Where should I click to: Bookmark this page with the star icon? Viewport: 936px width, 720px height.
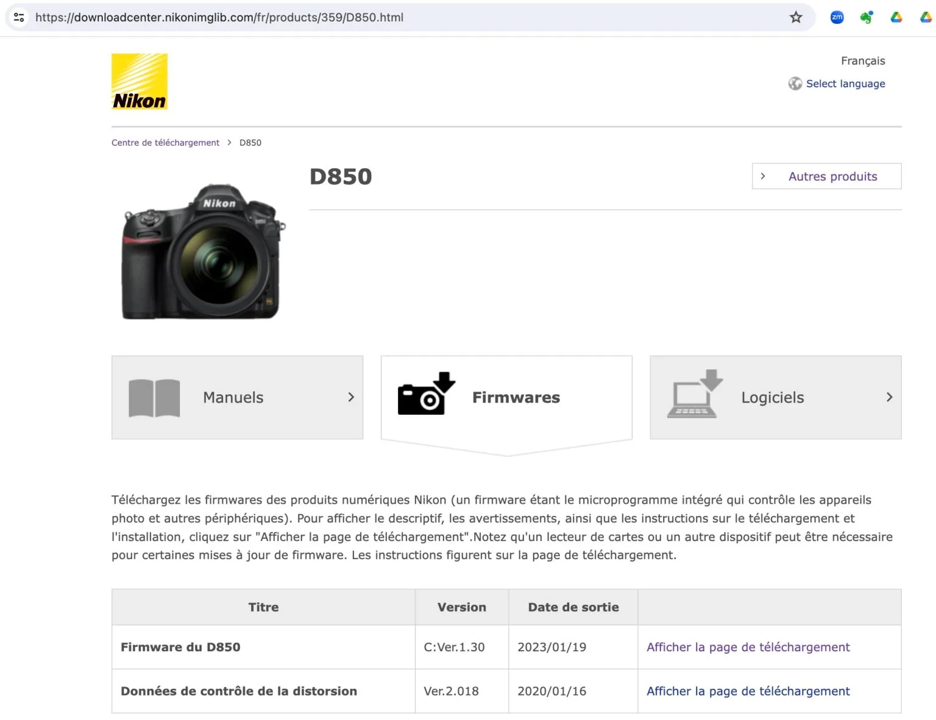795,17
